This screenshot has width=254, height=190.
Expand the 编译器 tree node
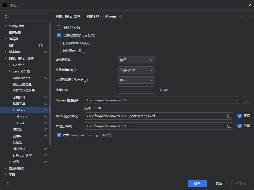[x=10, y=129]
